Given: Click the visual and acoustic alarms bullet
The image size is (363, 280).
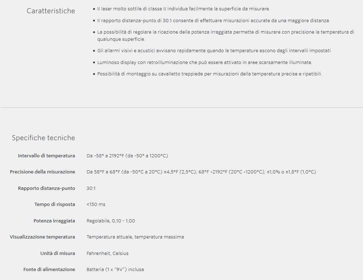Looking at the screenshot, I should 214,51.
